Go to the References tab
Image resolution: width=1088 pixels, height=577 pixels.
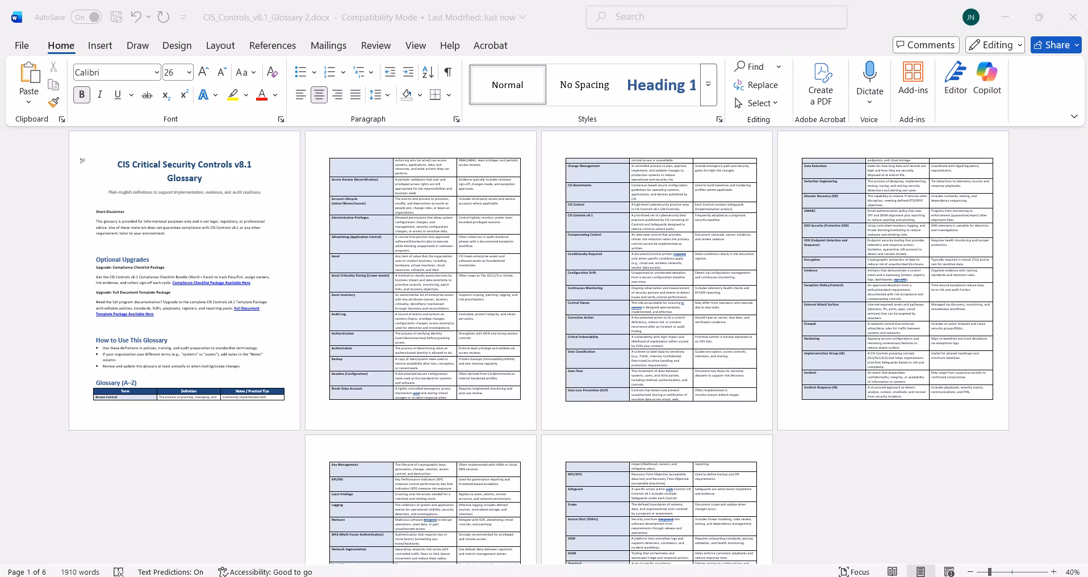click(x=273, y=45)
